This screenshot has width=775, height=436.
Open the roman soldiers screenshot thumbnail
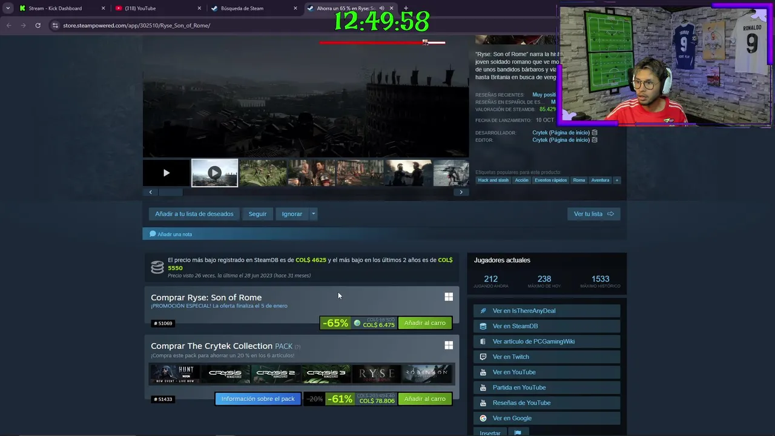[311, 173]
